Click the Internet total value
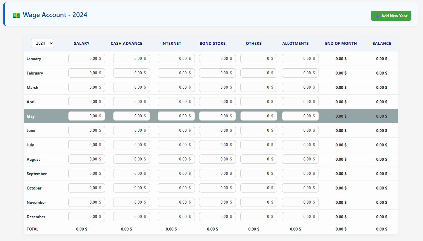 171,229
